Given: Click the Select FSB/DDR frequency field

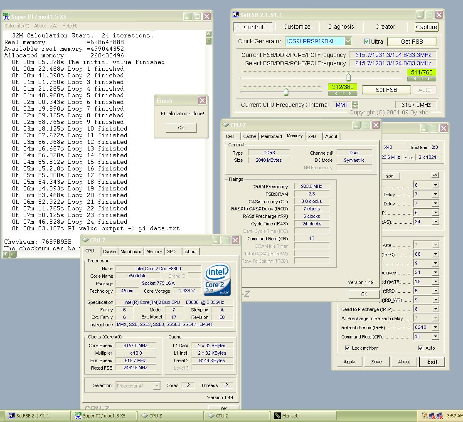Looking at the screenshot, I should pyautogui.click(x=393, y=63).
